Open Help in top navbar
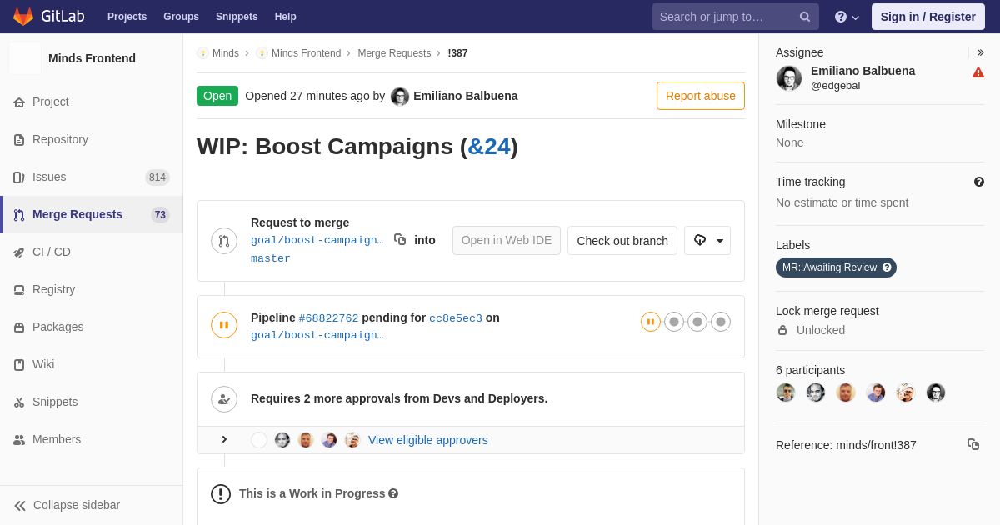This screenshot has width=1000, height=525. pos(286,17)
